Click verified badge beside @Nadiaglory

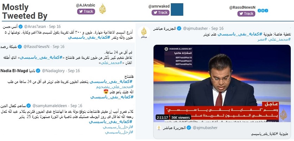pos(38,71)
